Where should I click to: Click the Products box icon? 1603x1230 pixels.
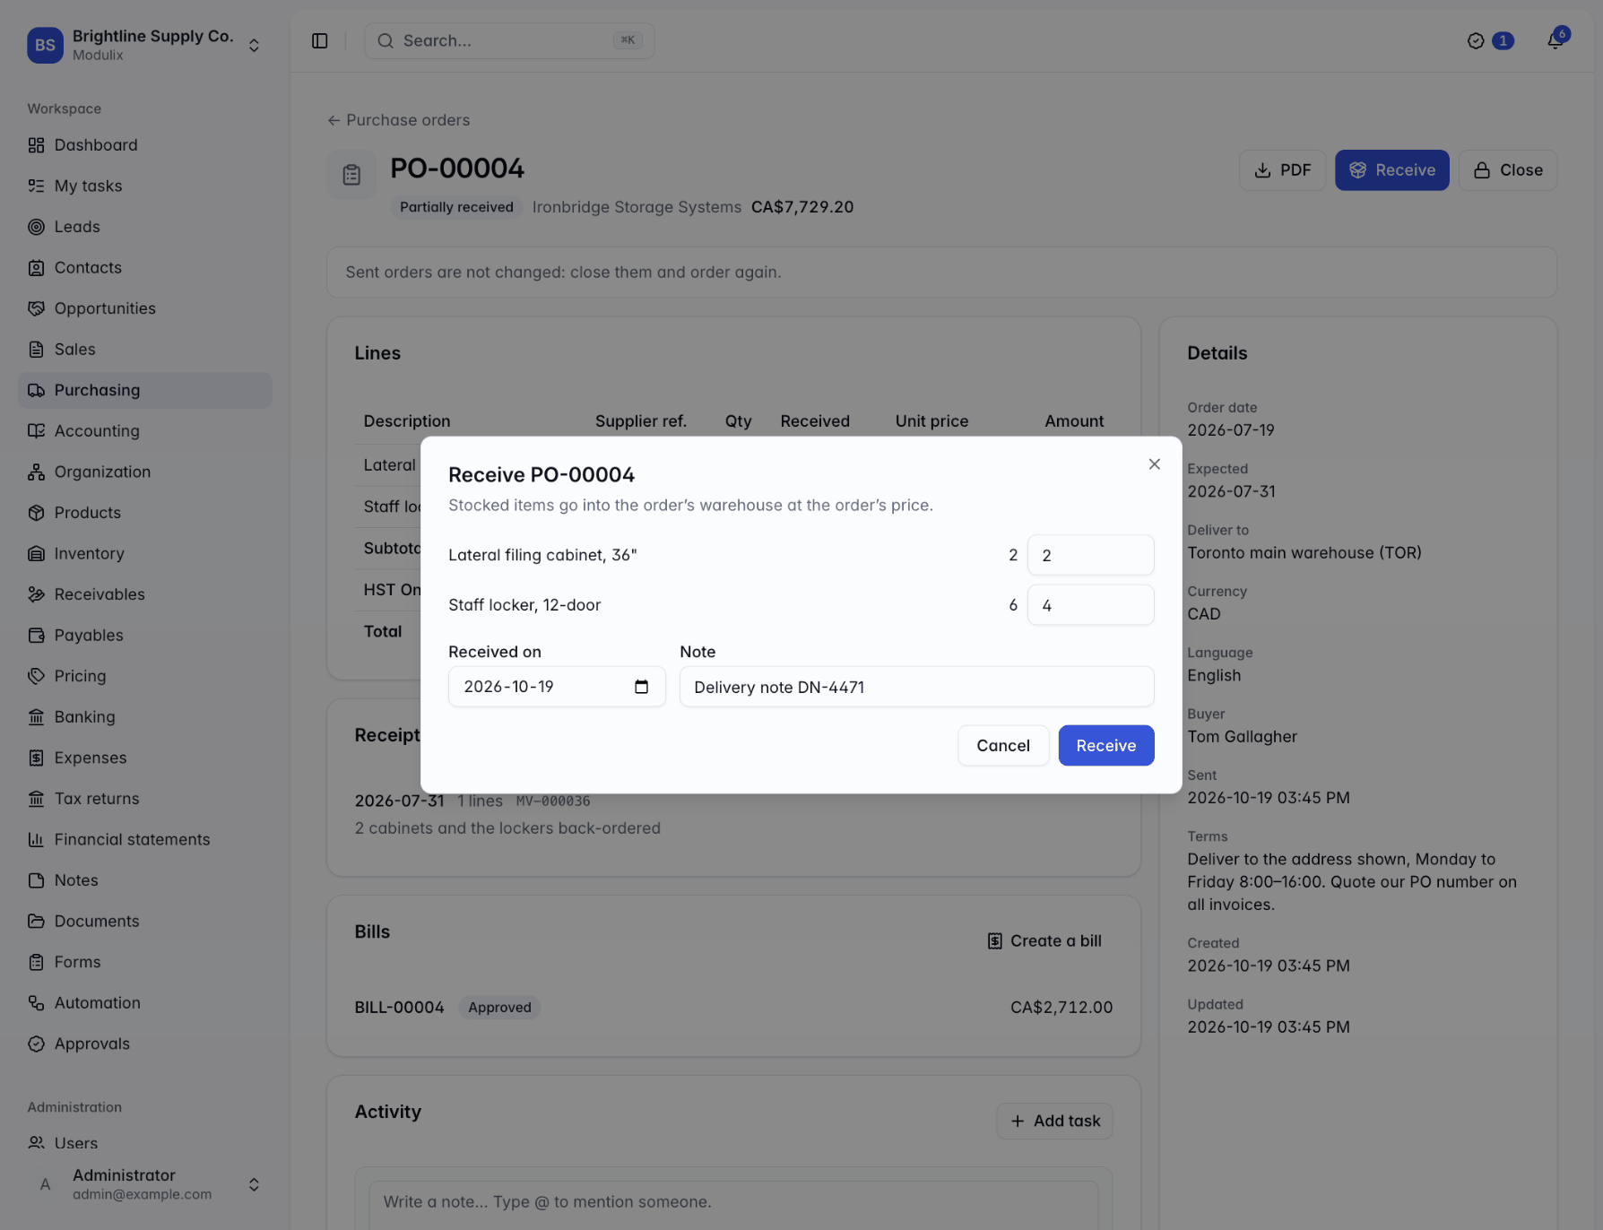(36, 513)
